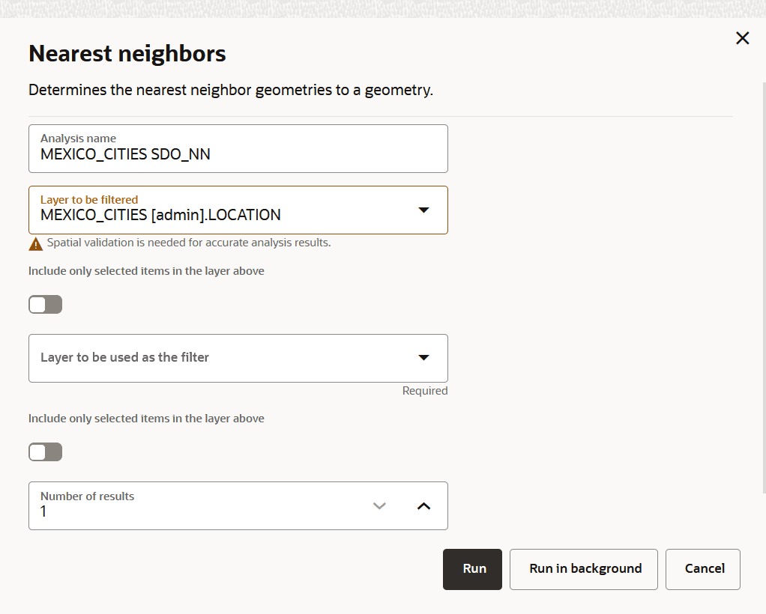Viewport: 766px width, 614px height.
Task: Increase Number of results with up chevron
Action: [x=423, y=506]
